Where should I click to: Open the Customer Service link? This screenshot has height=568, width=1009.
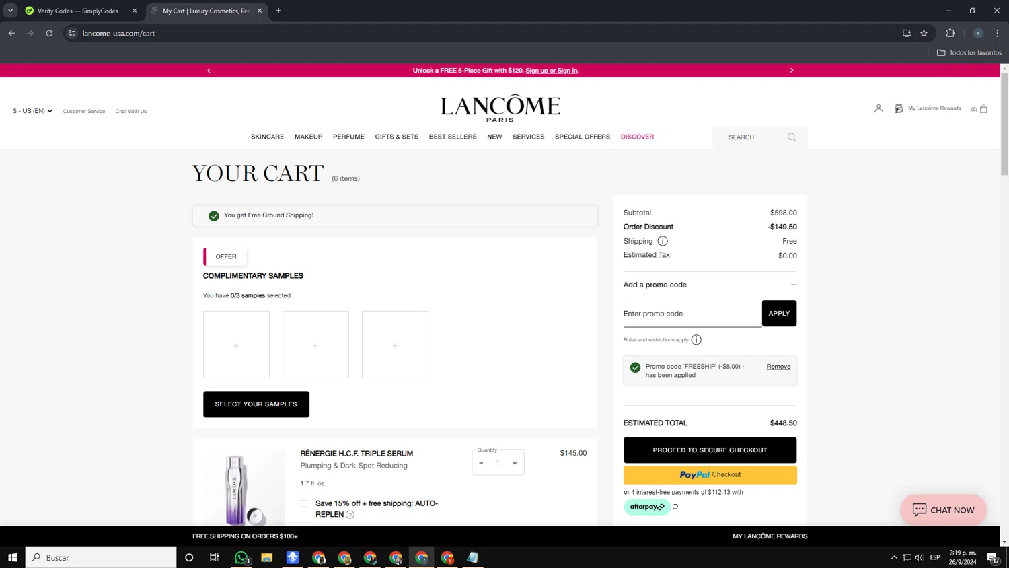tap(84, 112)
